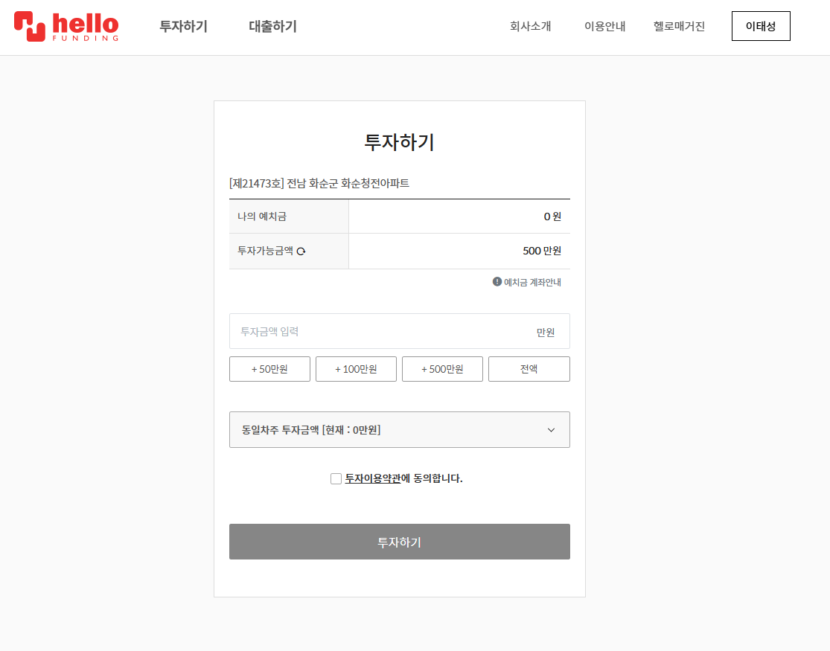Check the 투자이용약관 agreement checkbox
The height and width of the screenshot is (651, 830).
tap(336, 478)
